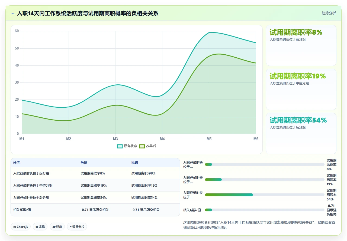This screenshot has width=347, height=241.
Task: Click the M4 axis label
Action: [x=162, y=139]
